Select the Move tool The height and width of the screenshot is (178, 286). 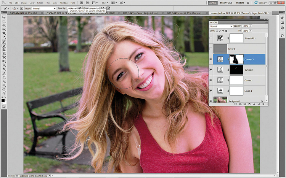(x=4, y=17)
